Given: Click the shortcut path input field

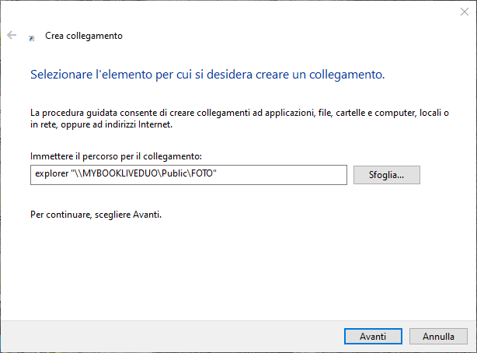Looking at the screenshot, I should pos(189,175).
